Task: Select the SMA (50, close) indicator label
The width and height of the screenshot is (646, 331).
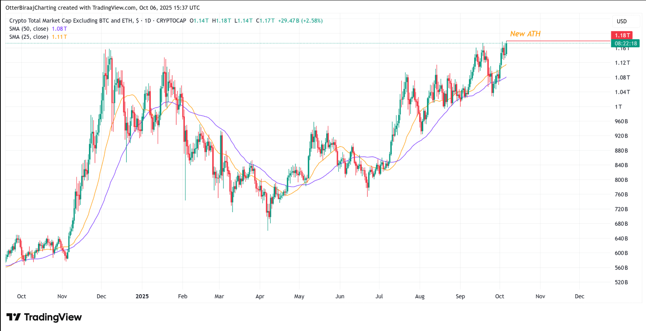Action: (29, 29)
